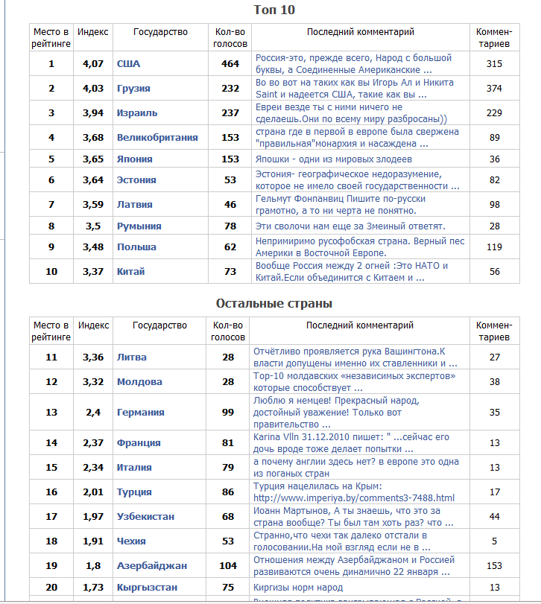The image size is (541, 604).
Task: Click the Польша comment count 119
Action: [x=494, y=247]
